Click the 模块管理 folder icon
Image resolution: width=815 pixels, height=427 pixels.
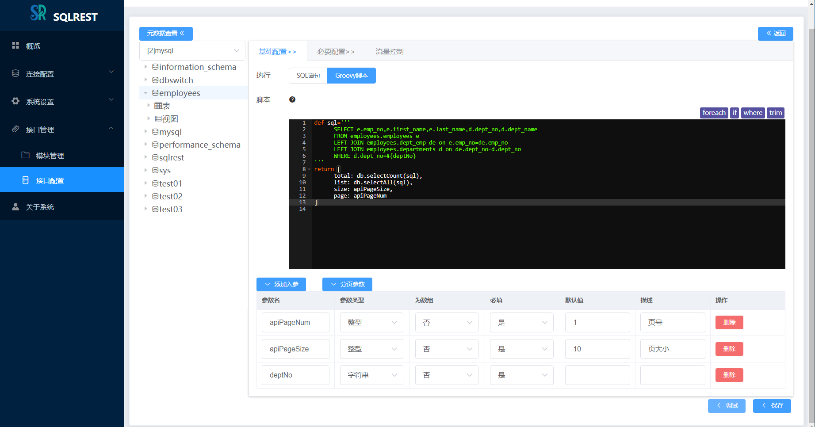[x=26, y=155]
